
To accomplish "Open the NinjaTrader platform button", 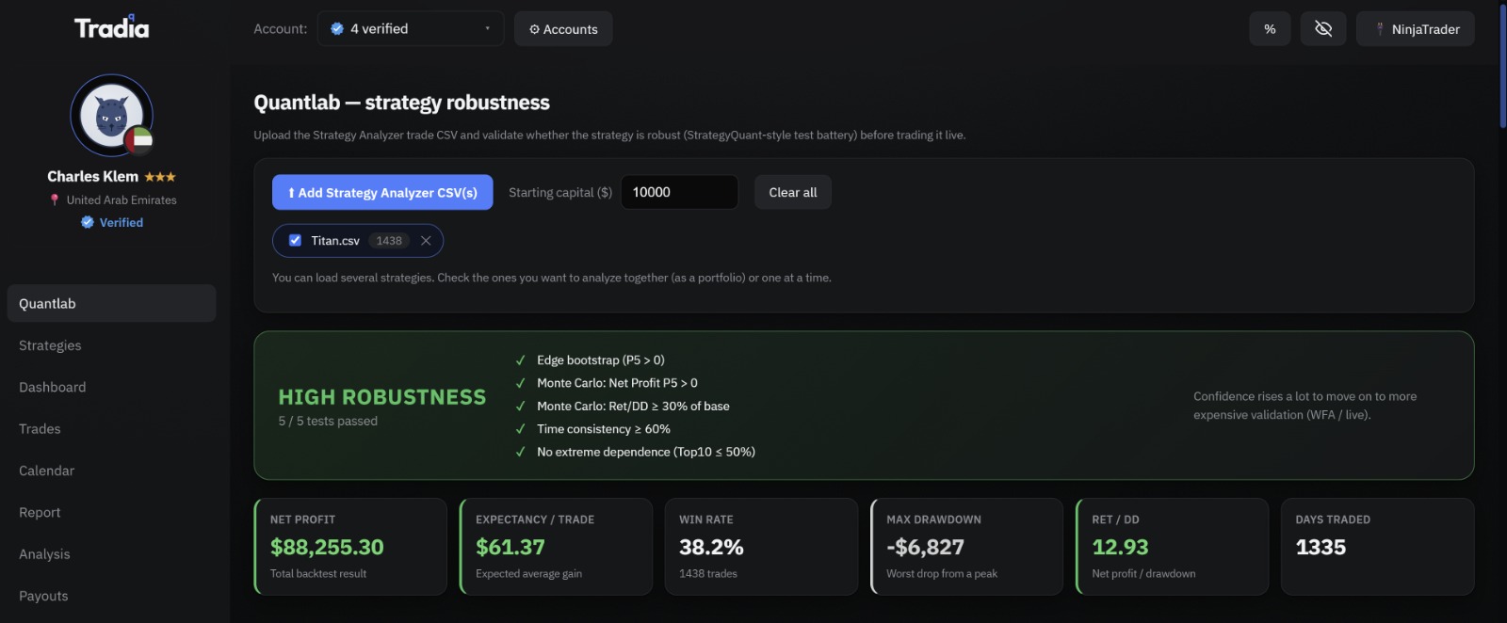I will tap(1416, 29).
